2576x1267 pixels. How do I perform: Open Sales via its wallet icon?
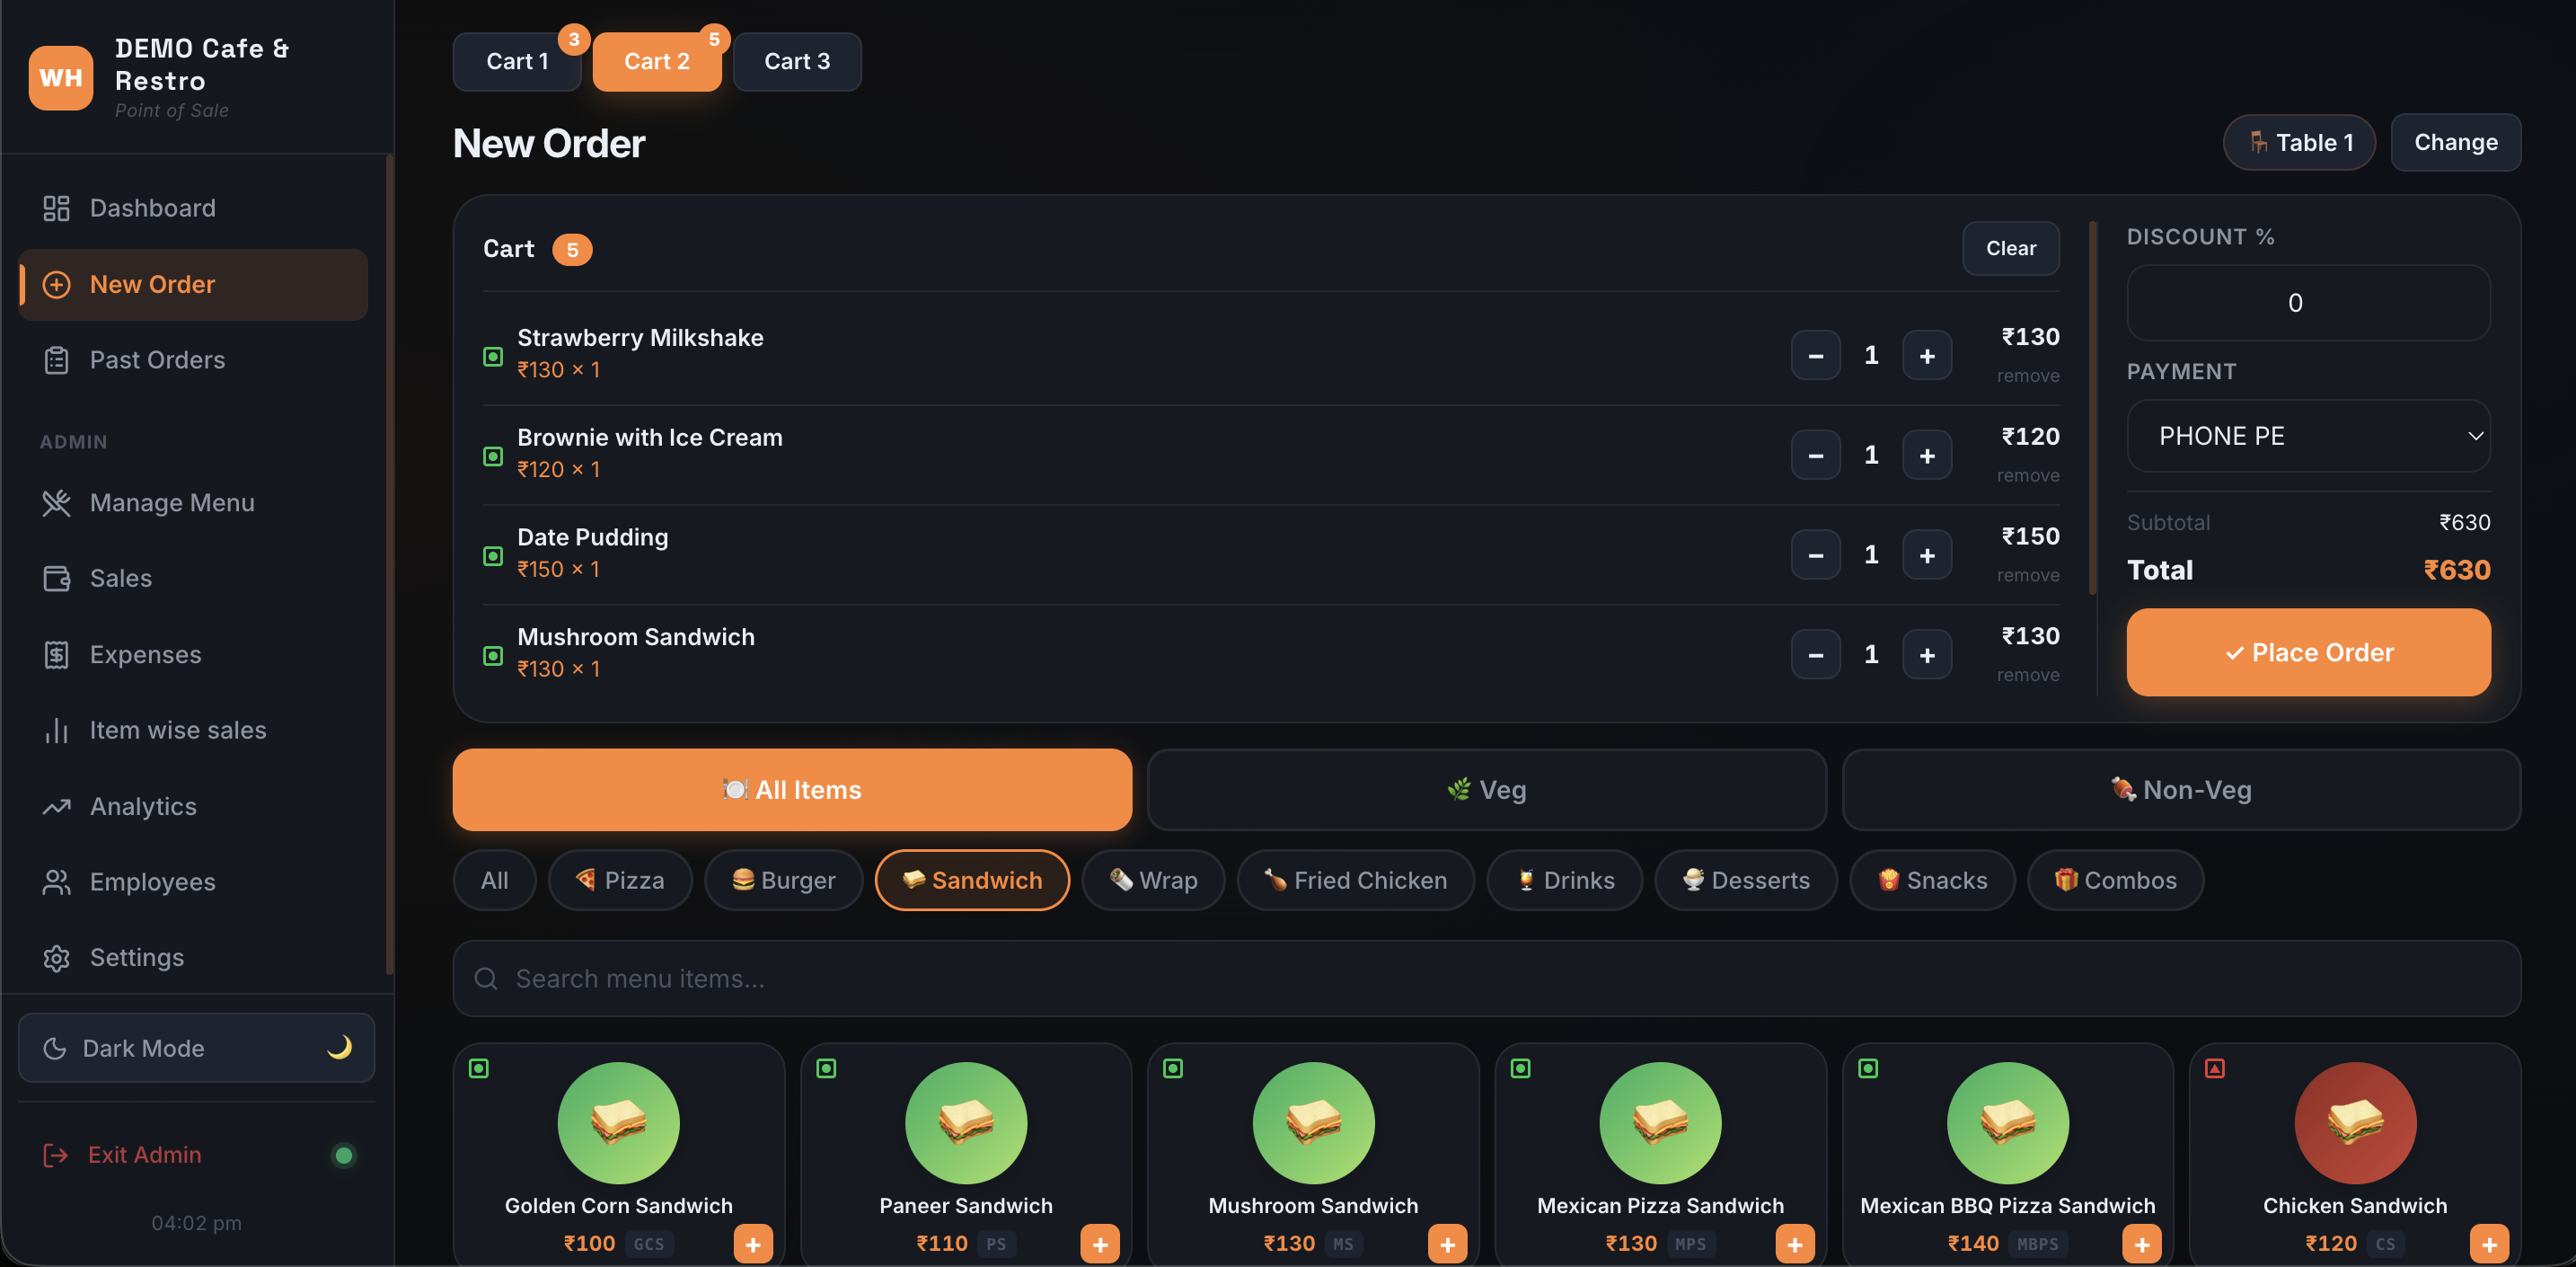(56, 579)
